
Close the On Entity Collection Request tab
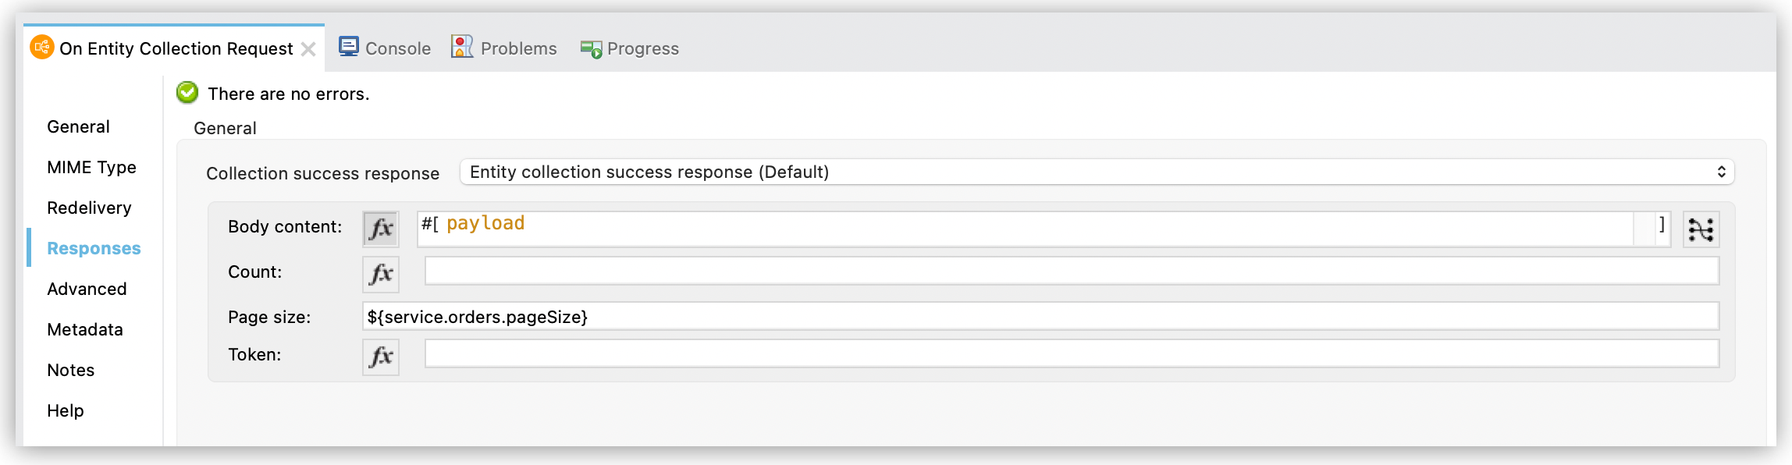(x=308, y=48)
